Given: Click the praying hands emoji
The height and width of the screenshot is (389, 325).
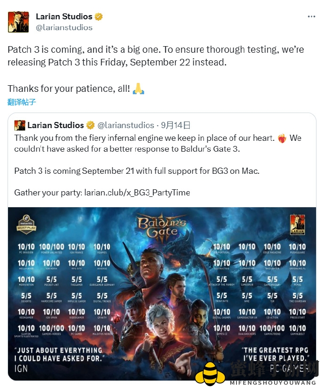Looking at the screenshot, I should point(138,89).
